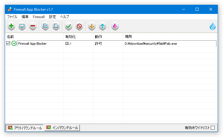Open the Firewall menu

[39, 17]
